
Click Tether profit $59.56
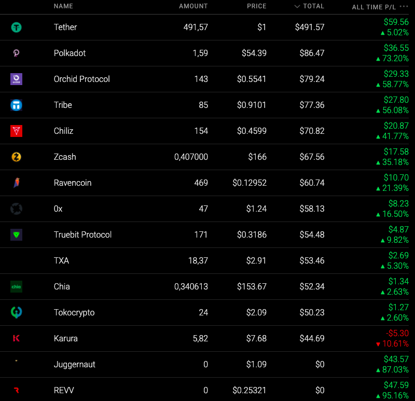(x=396, y=22)
